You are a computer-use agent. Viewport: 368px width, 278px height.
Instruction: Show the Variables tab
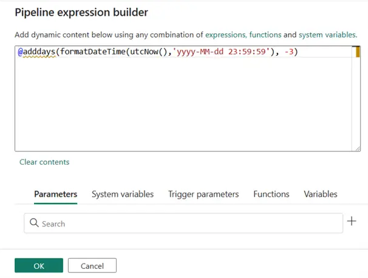321,194
